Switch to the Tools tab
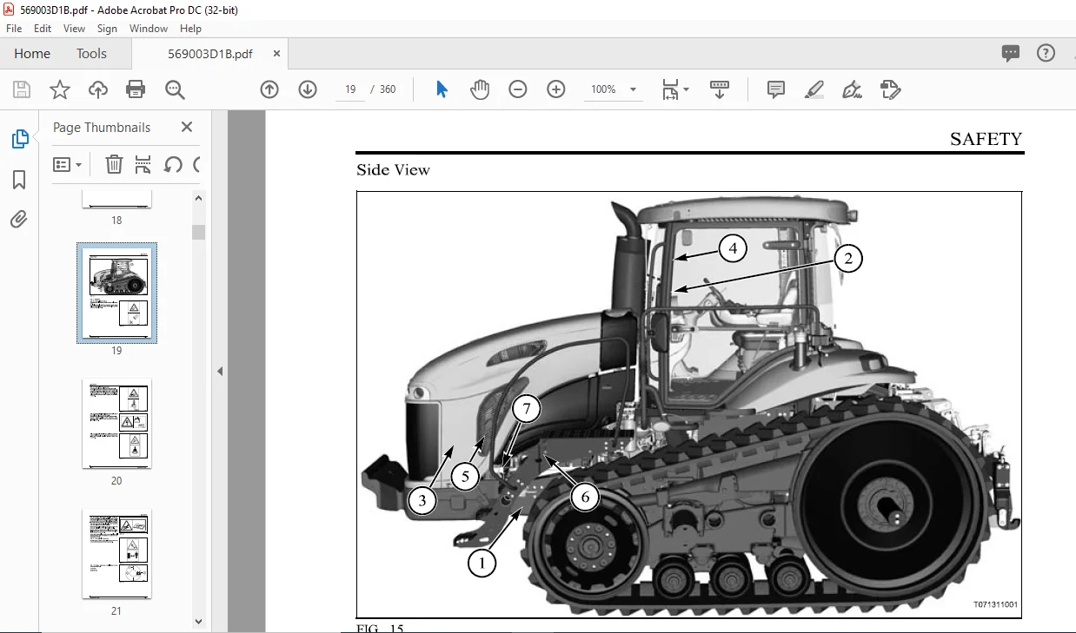This screenshot has width=1076, height=633. [x=91, y=54]
